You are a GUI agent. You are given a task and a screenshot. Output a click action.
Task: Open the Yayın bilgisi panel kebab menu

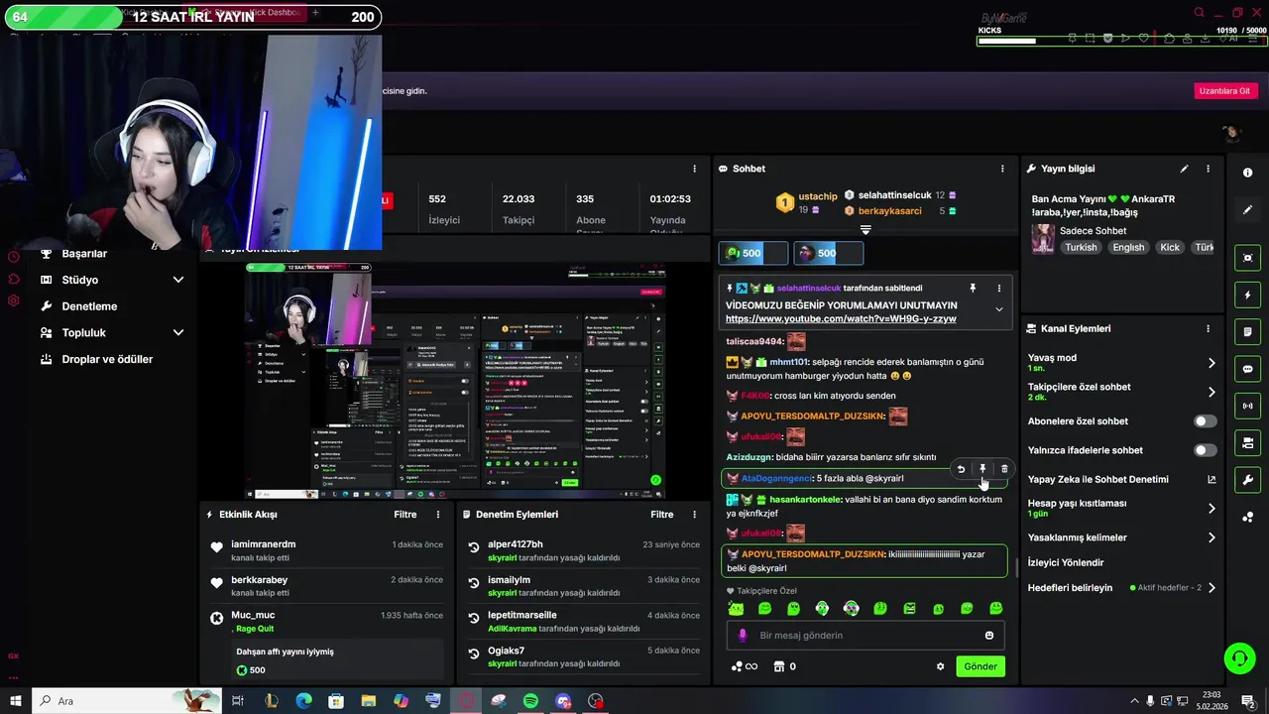coord(1208,169)
